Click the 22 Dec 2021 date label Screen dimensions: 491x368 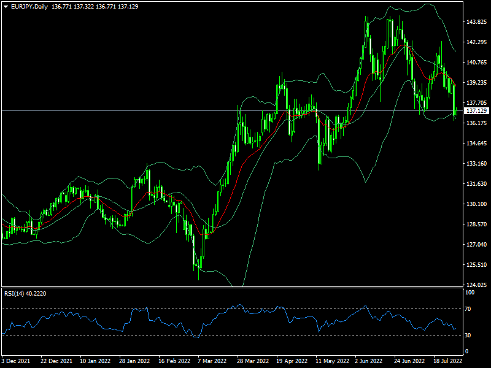[56, 361]
